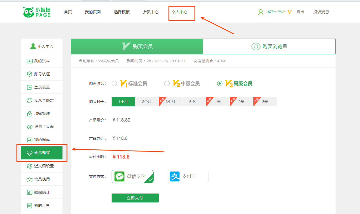Screen dimensions: 360x214
Task: Open 我的资料 in sidebar
Action: click(42, 61)
